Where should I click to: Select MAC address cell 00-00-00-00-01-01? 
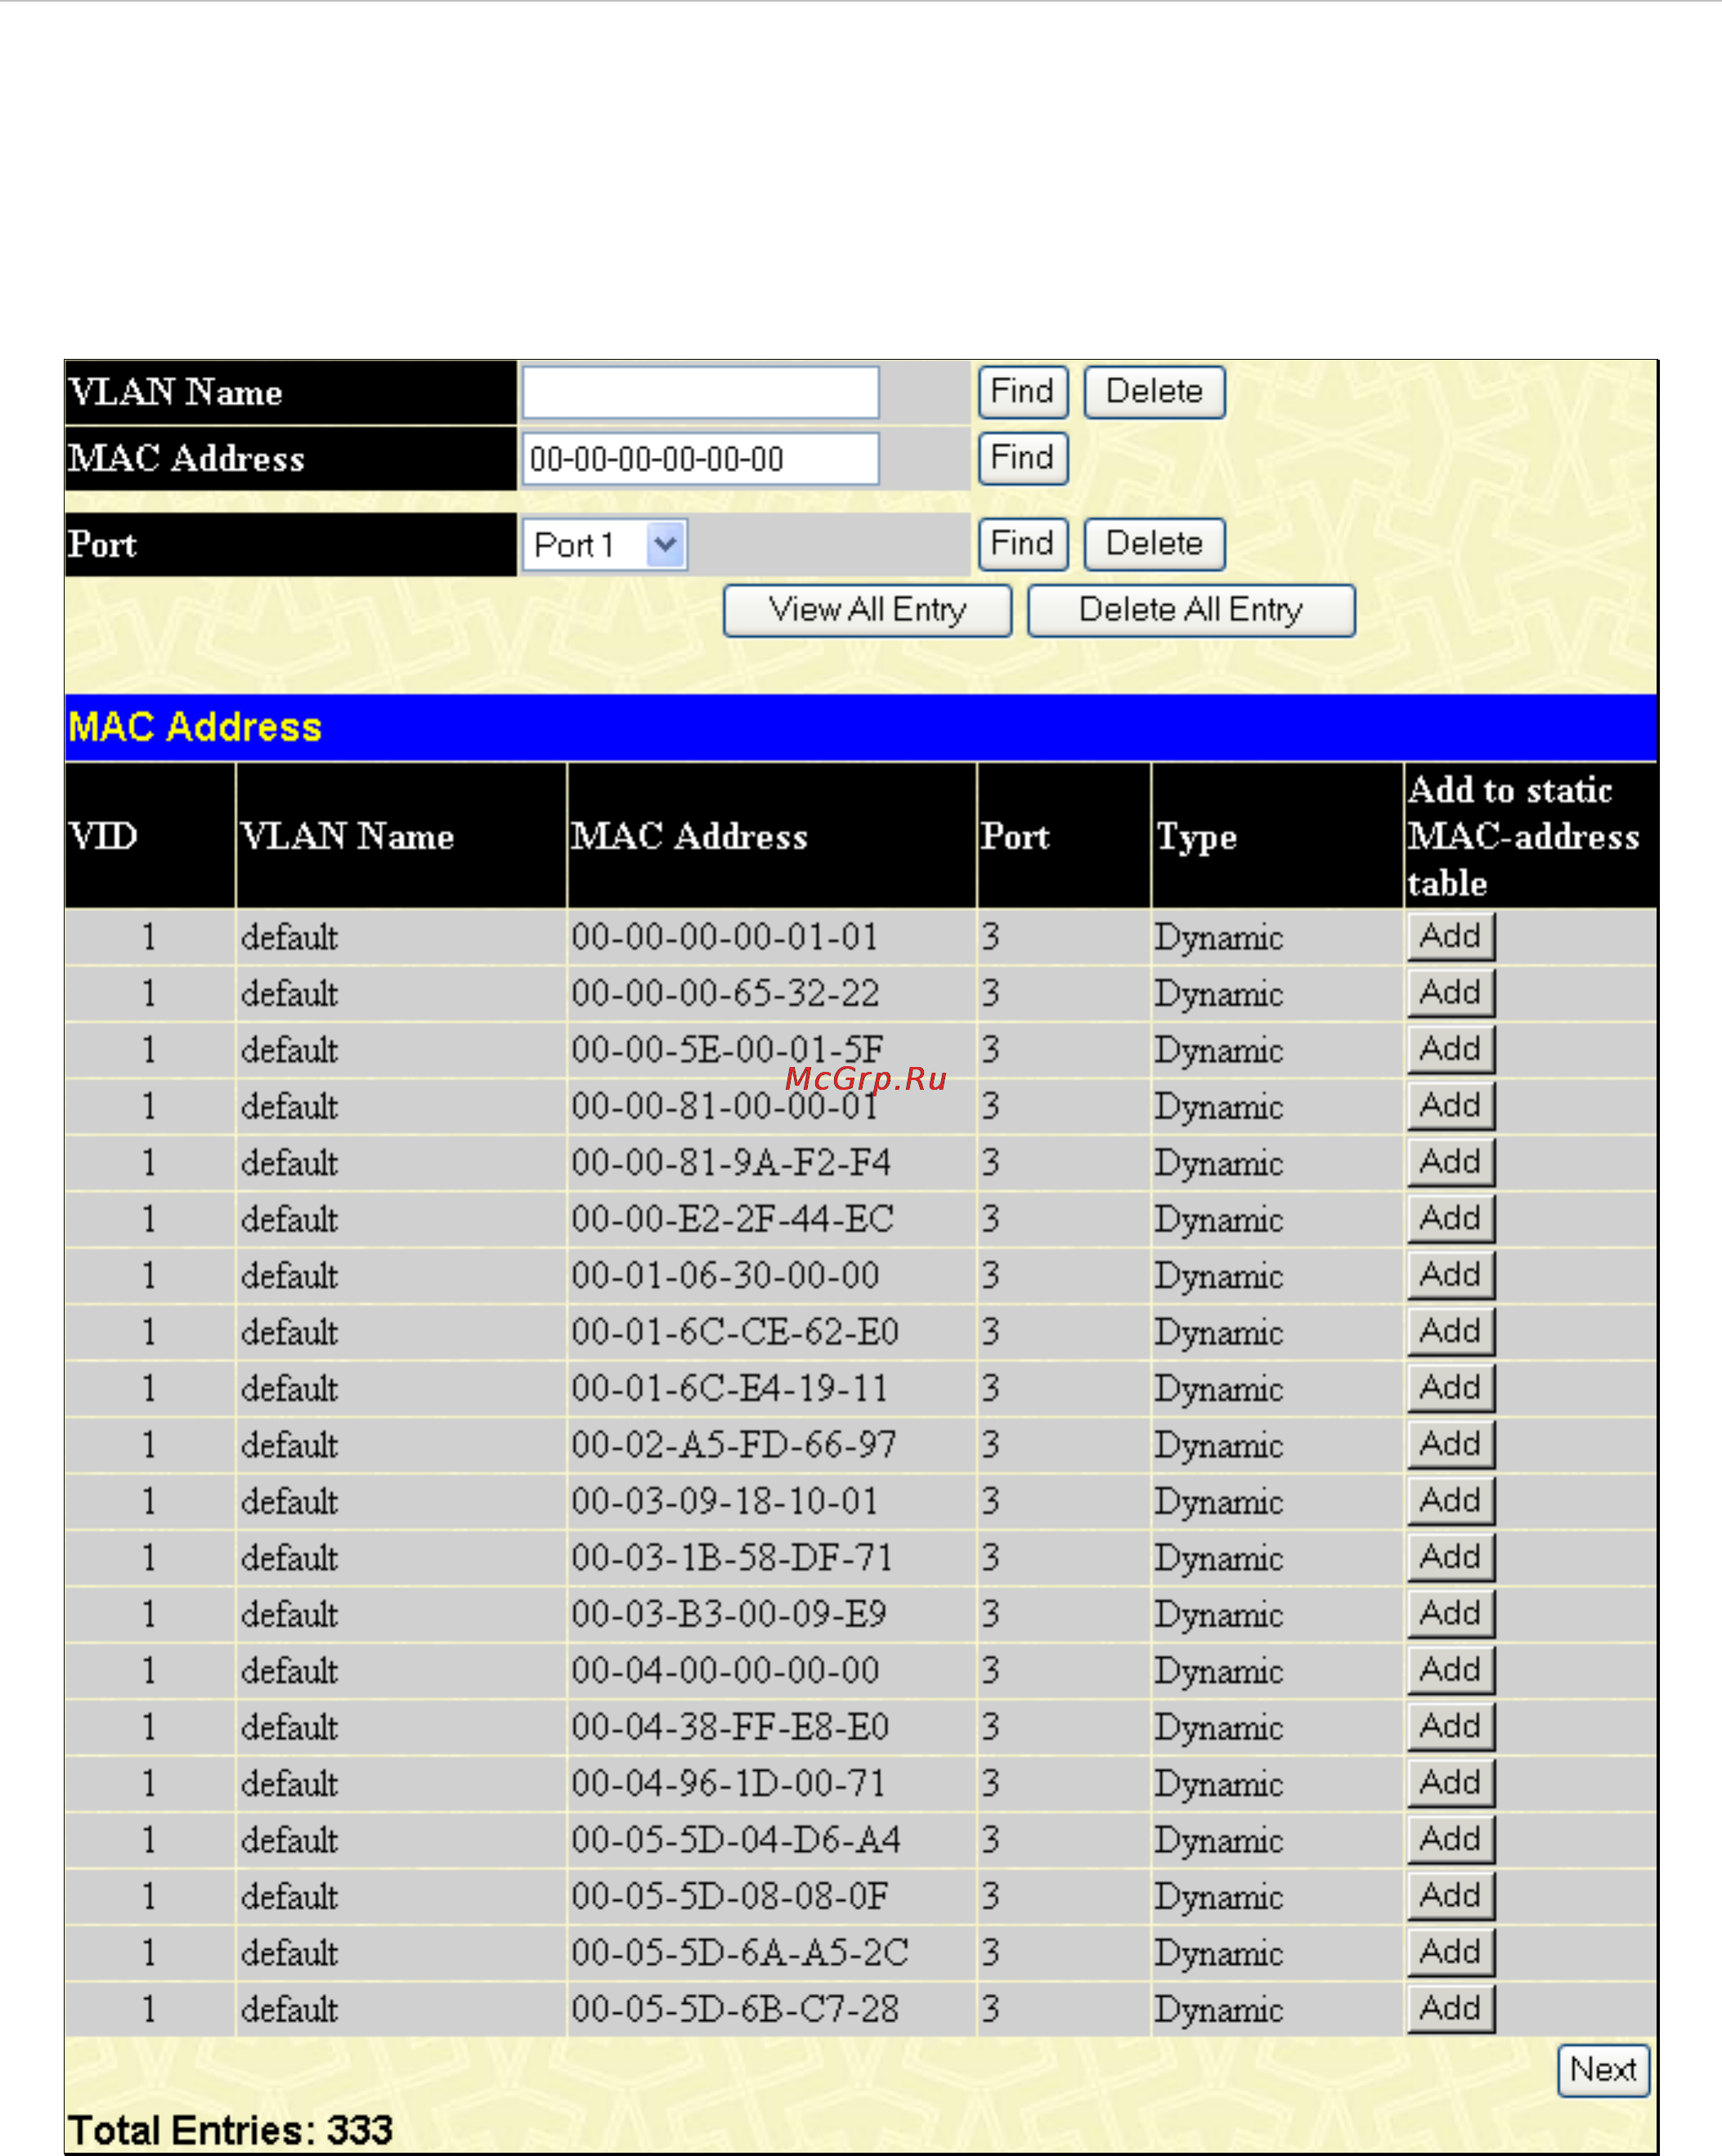pyautogui.click(x=770, y=937)
